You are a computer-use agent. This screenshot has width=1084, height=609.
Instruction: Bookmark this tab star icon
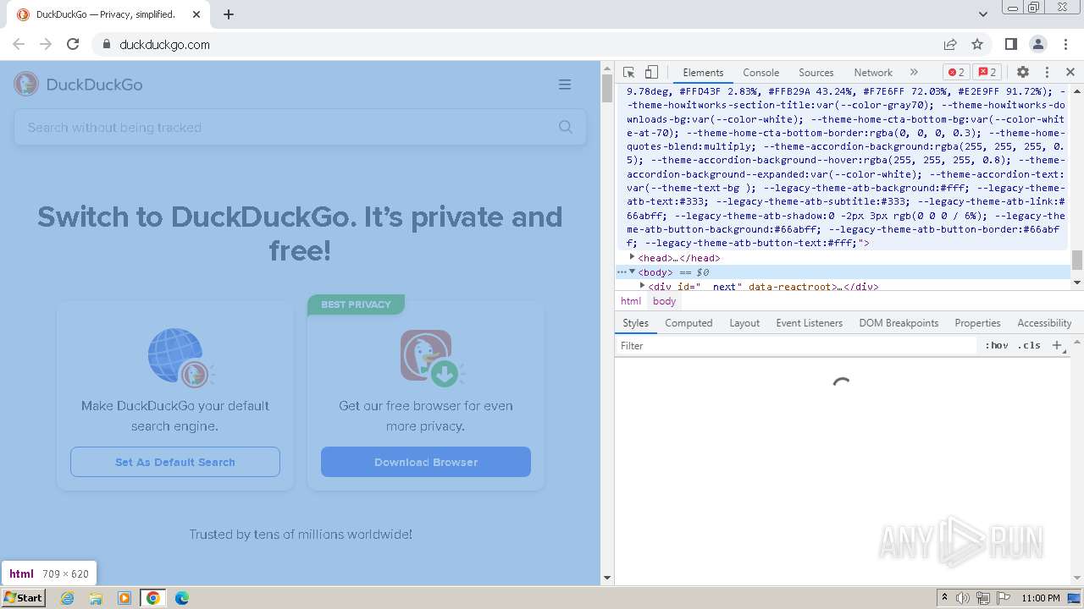pyautogui.click(x=977, y=44)
